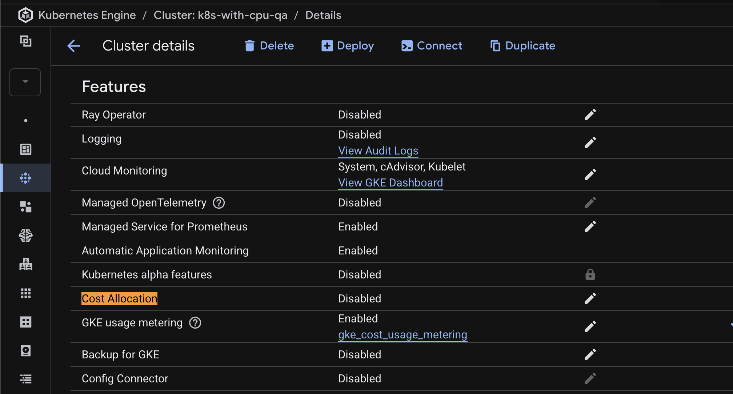Open help for Managed OpenTelemetry
Viewport: 733px width, 394px height.
(x=219, y=203)
